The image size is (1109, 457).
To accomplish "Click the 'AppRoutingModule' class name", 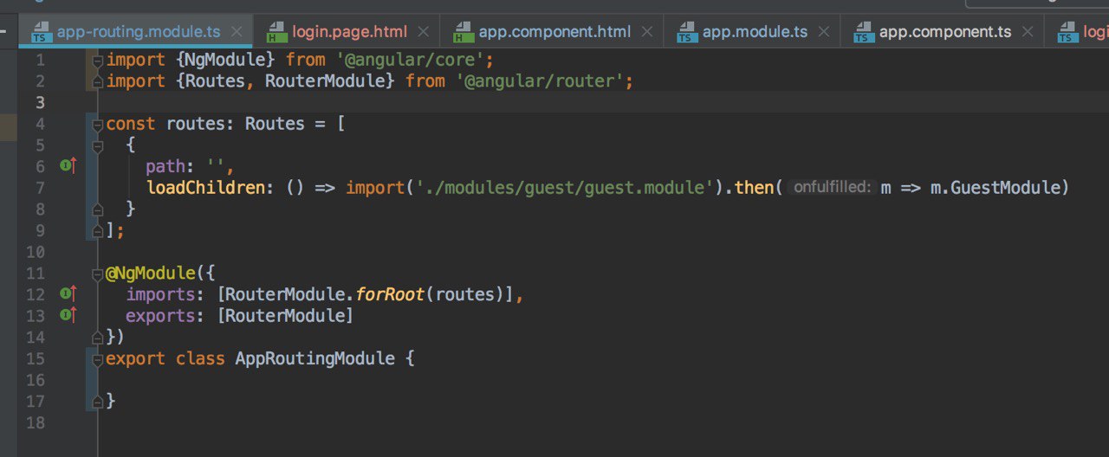I will point(315,358).
